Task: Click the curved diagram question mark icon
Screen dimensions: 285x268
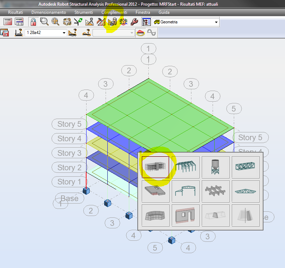Action: point(72,33)
